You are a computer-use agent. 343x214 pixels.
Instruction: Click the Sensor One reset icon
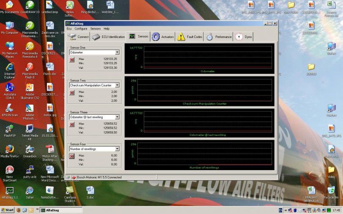pyautogui.click(x=72, y=60)
